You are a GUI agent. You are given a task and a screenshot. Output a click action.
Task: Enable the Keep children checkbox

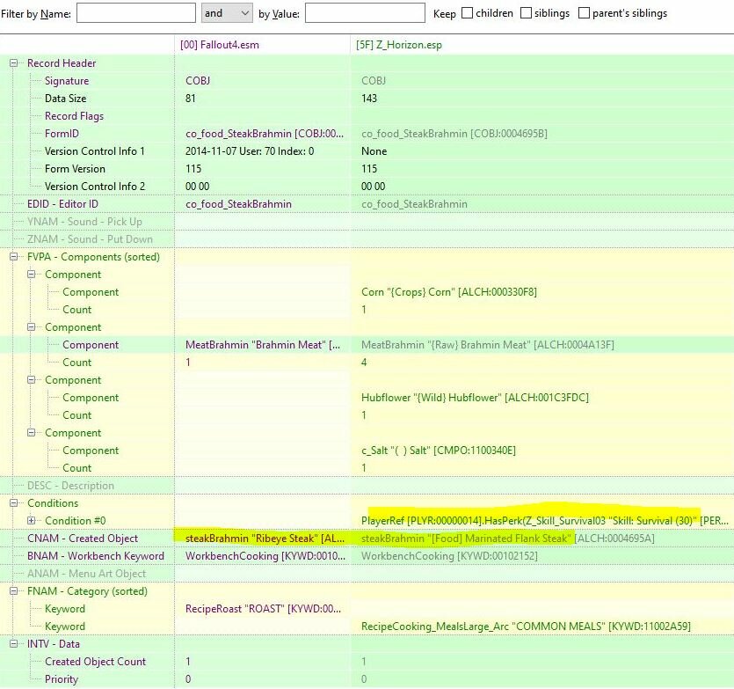pos(467,13)
